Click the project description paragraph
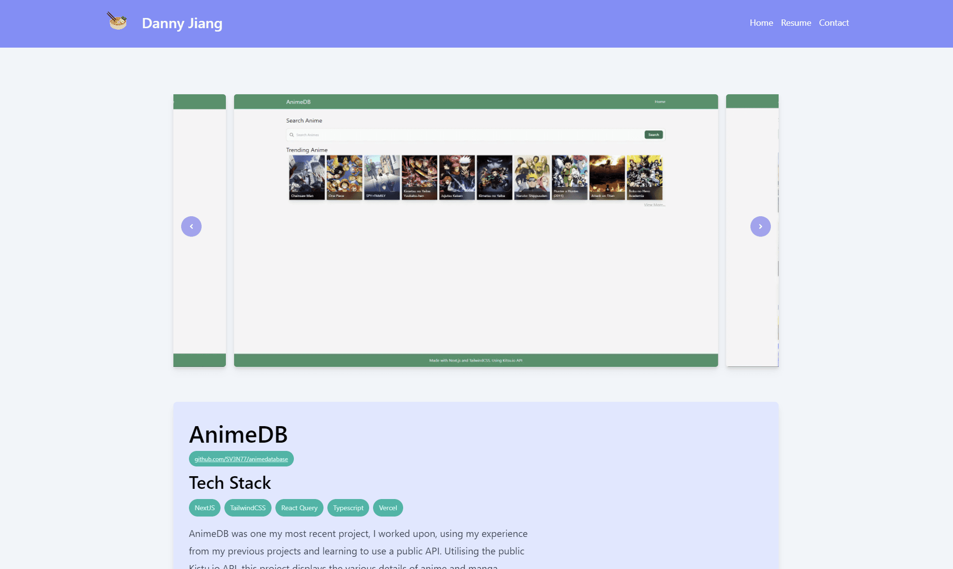The height and width of the screenshot is (569, 953). [358, 550]
